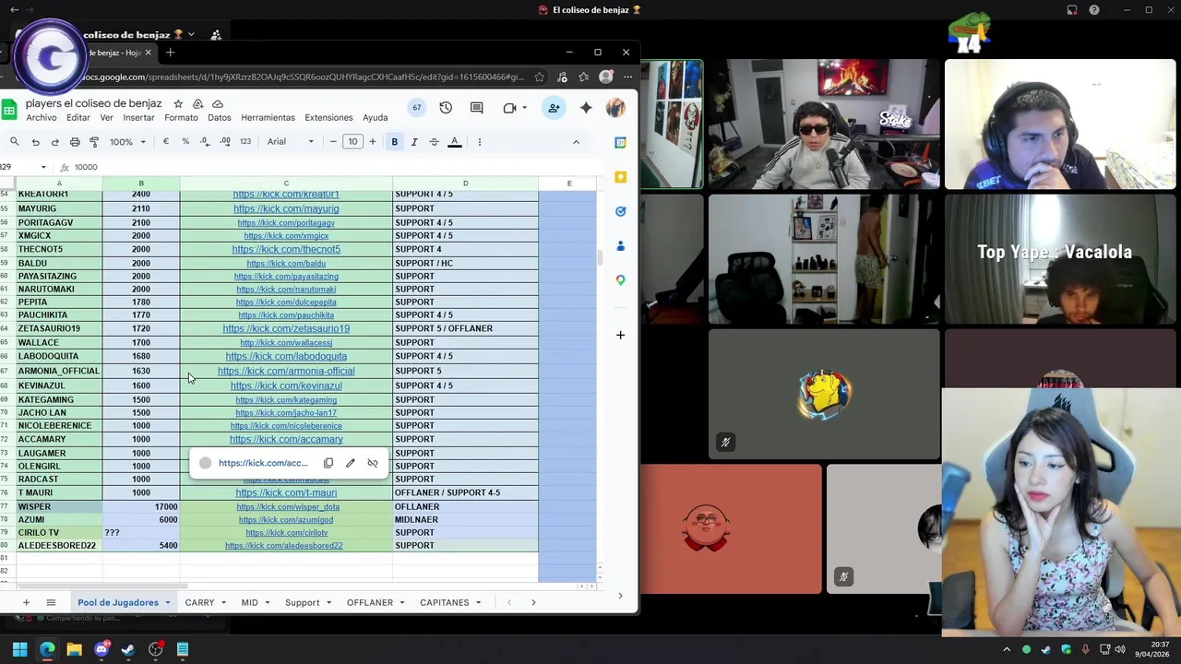The width and height of the screenshot is (1181, 664).
Task: Open the Gemini sparkle icon
Action: [586, 108]
